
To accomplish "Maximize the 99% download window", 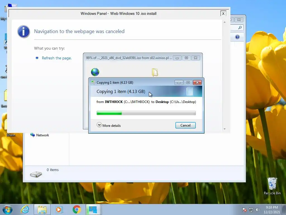I will coord(186,58).
